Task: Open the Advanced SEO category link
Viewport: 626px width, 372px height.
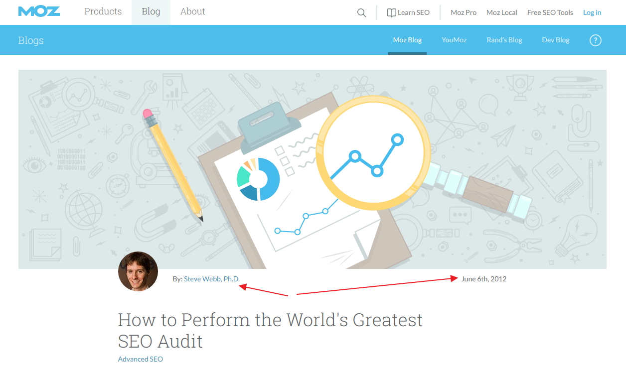Action: (x=141, y=359)
